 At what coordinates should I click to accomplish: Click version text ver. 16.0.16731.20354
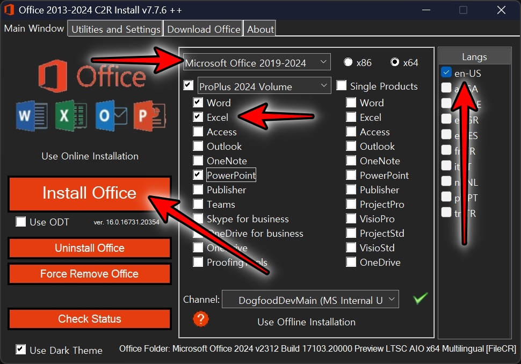[x=126, y=222]
